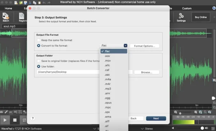Open the Custom tab
This screenshot has height=131, width=216.
click(186, 8)
